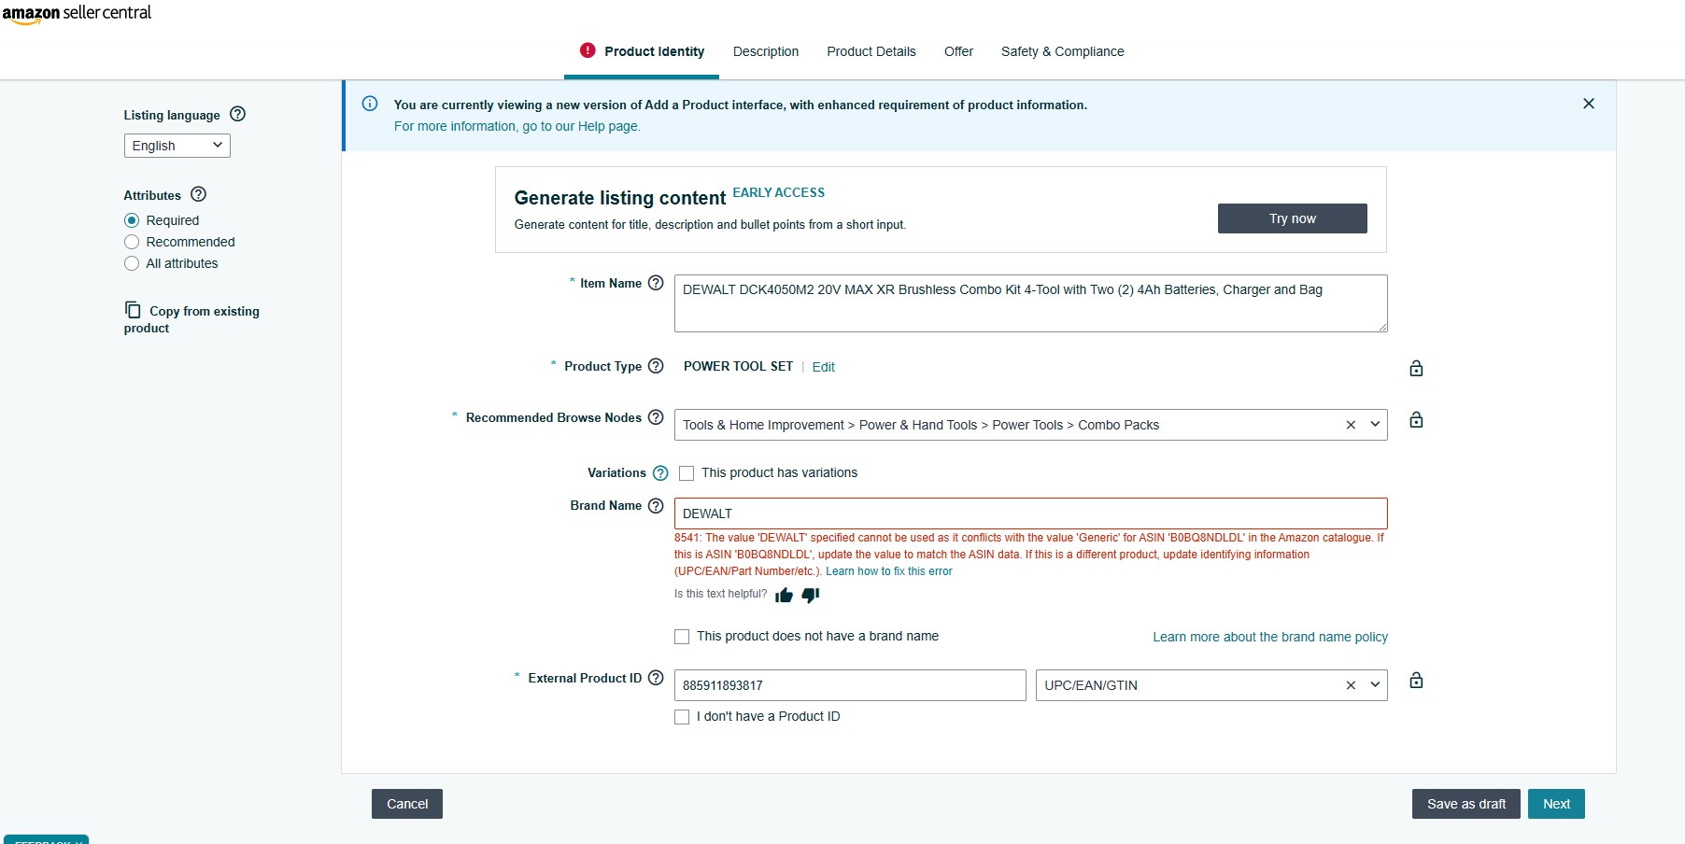Click the lock icon for External Product ID
This screenshot has width=1685, height=844.
pos(1416,680)
